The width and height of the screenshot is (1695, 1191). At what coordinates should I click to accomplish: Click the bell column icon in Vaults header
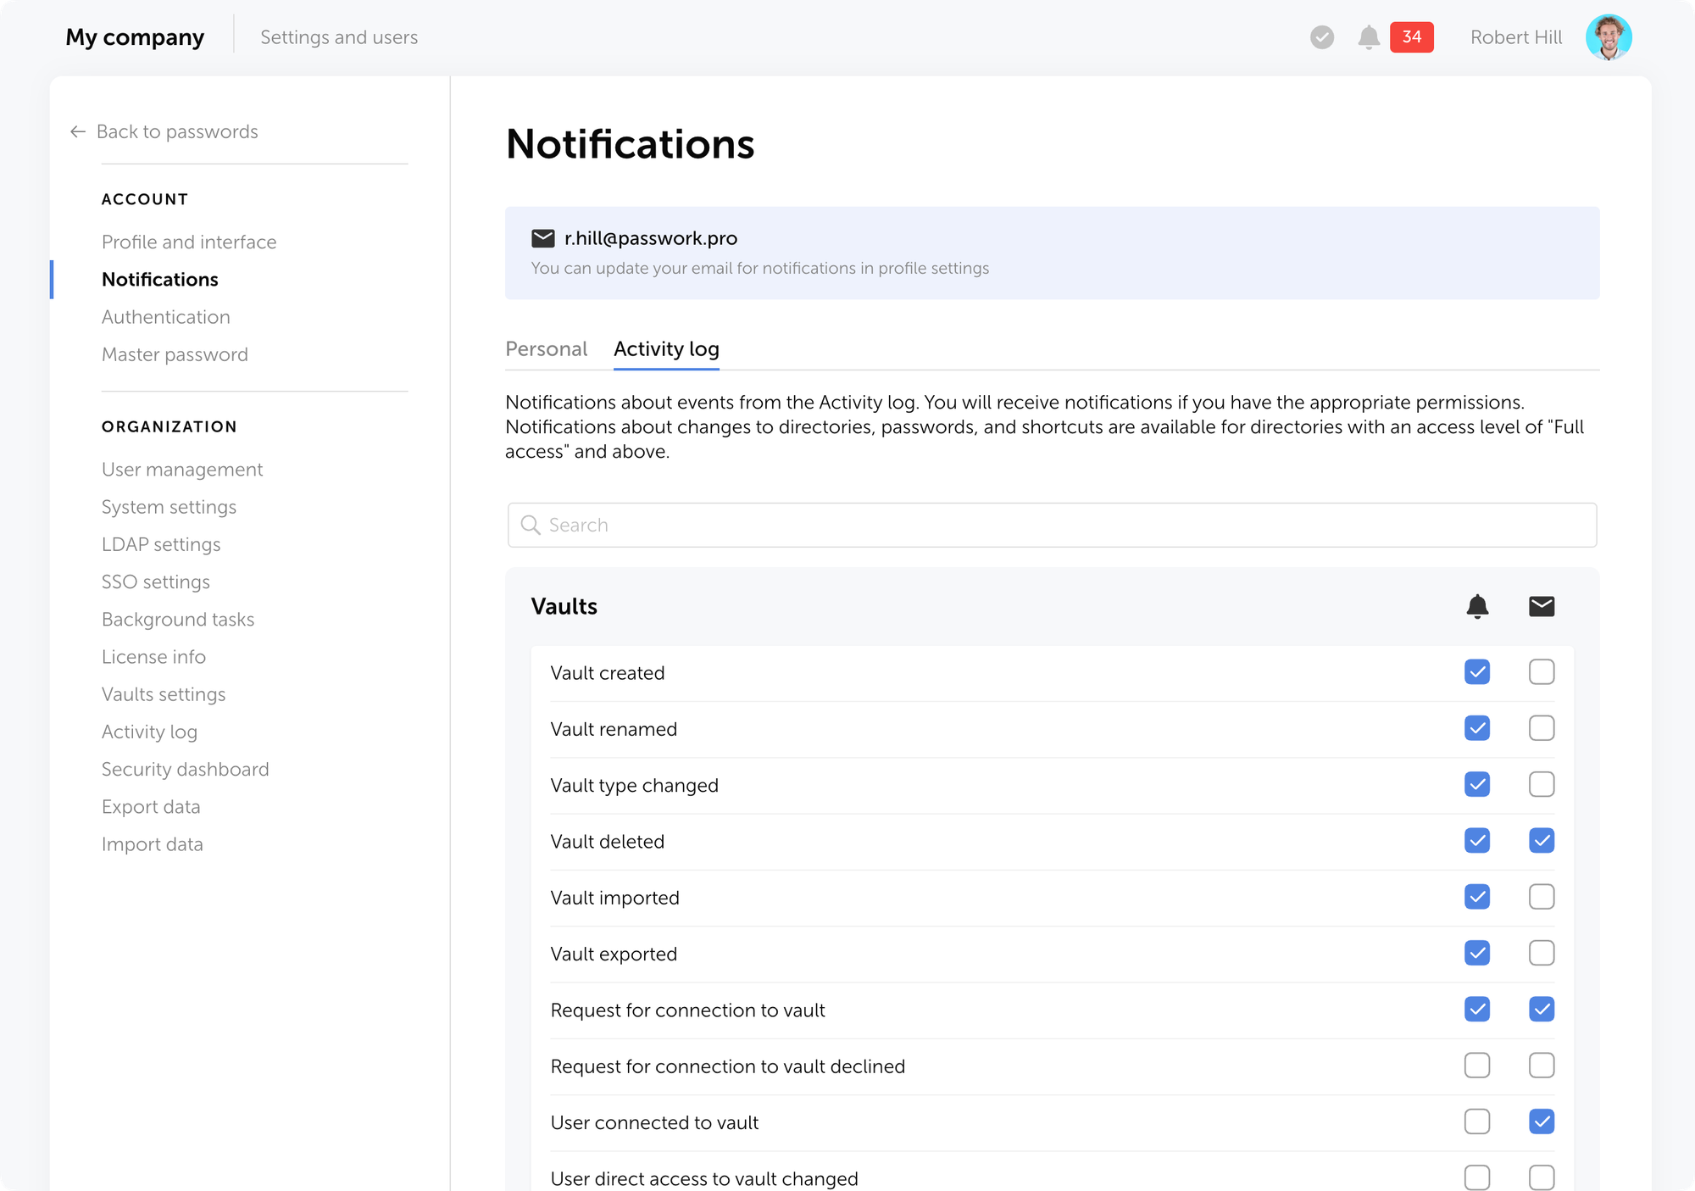(1476, 606)
